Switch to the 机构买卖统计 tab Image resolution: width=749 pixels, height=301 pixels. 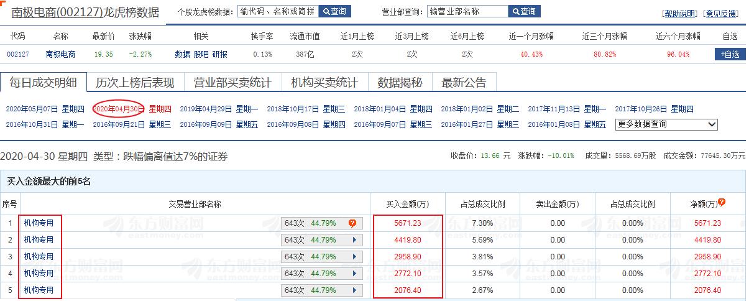[325, 83]
